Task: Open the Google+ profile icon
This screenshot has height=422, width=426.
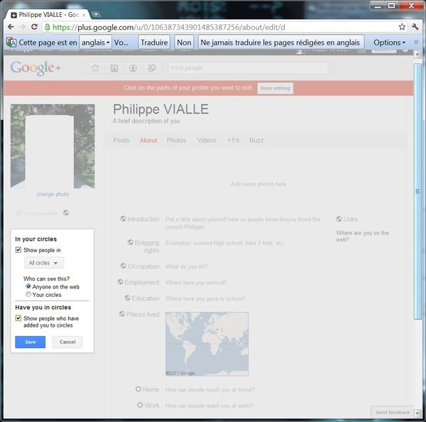Action: (x=133, y=68)
